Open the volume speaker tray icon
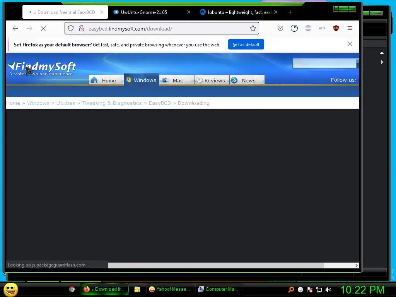 [328, 290]
